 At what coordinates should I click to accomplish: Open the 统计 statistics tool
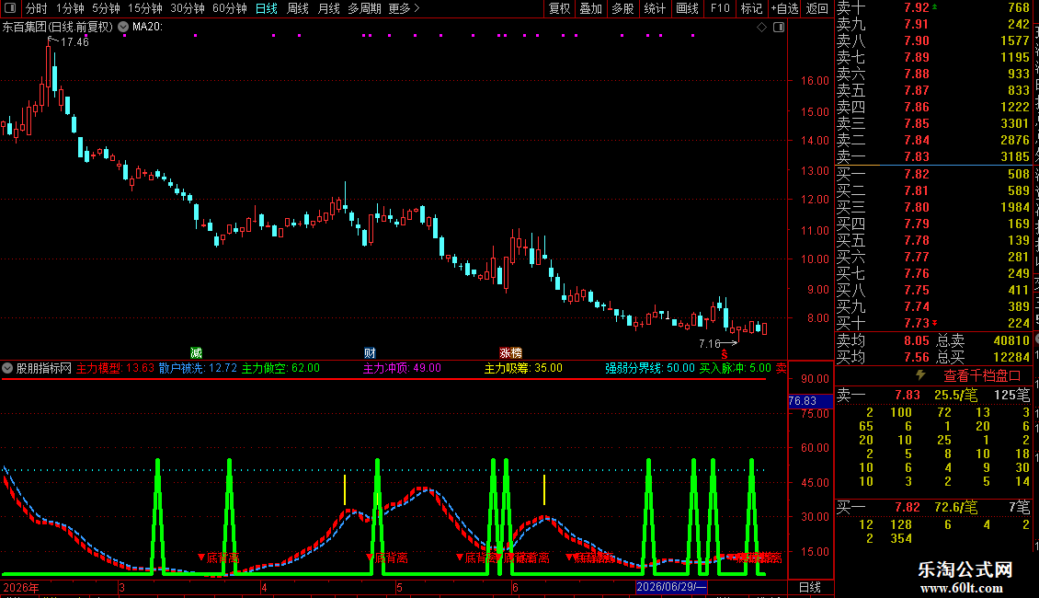pyautogui.click(x=655, y=8)
